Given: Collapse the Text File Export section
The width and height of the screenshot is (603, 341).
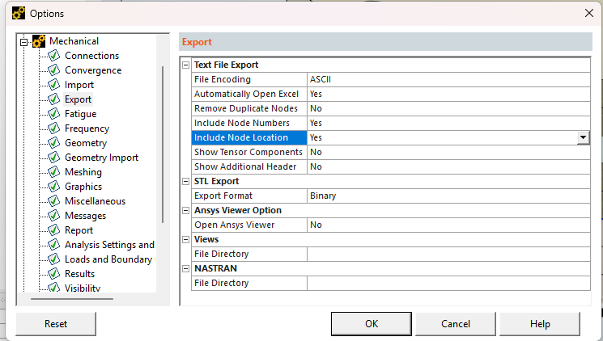Looking at the screenshot, I should [185, 65].
